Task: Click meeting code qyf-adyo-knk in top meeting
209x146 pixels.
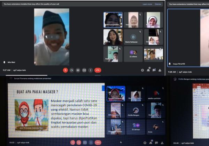Action: point(20,70)
